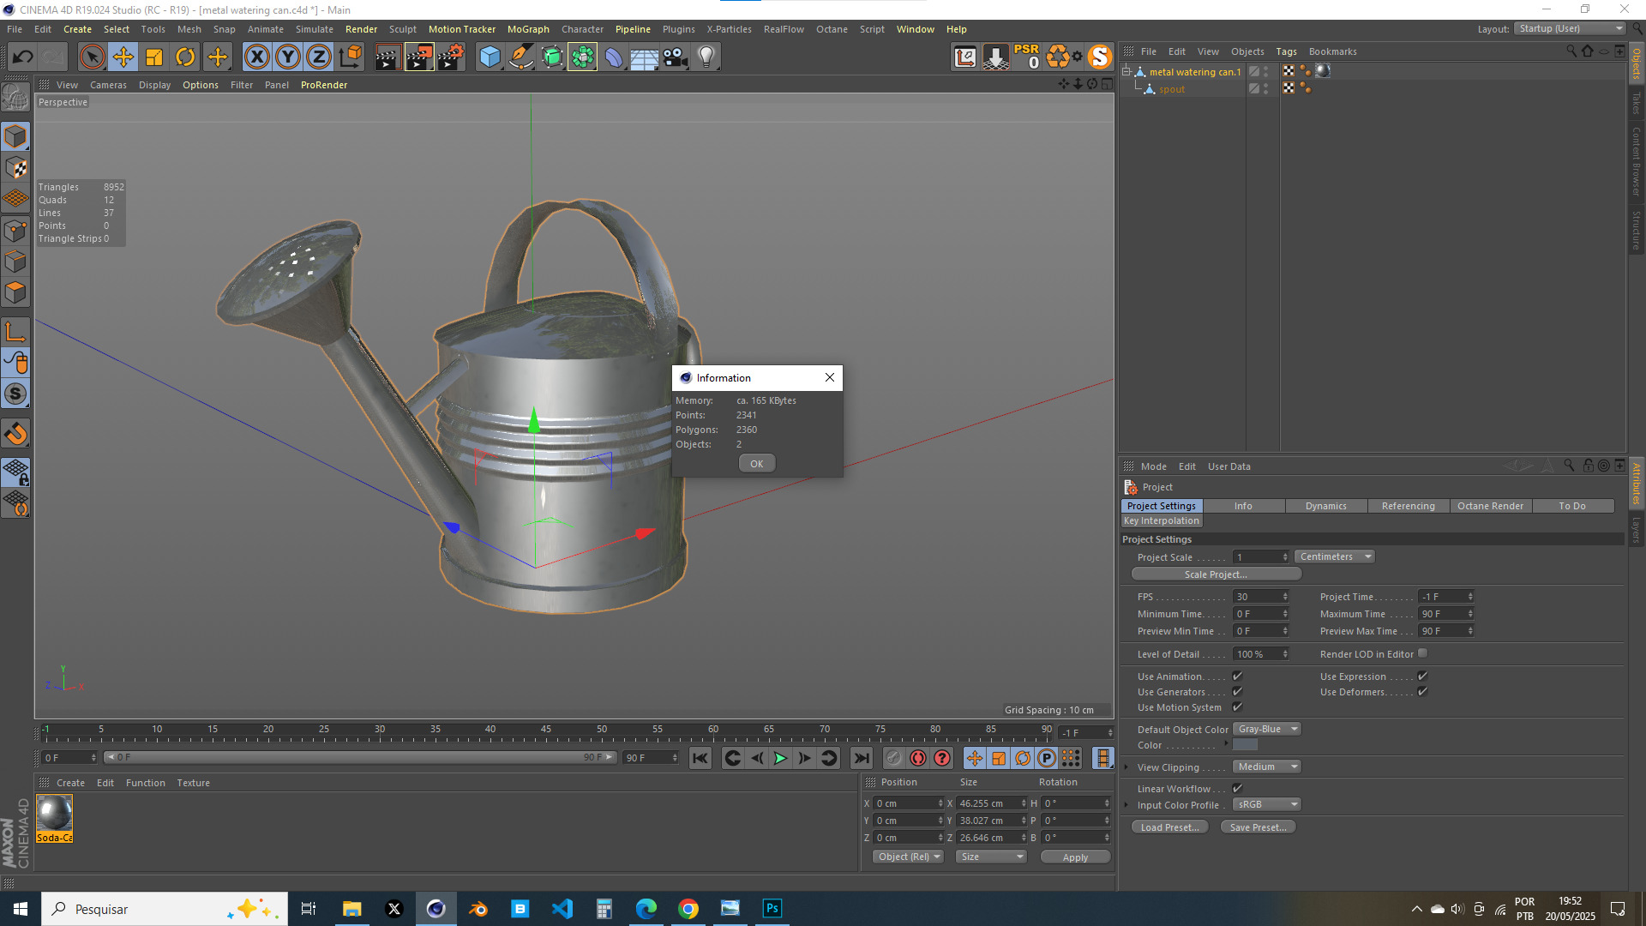
Task: Toggle Y axis lock
Action: [288, 57]
